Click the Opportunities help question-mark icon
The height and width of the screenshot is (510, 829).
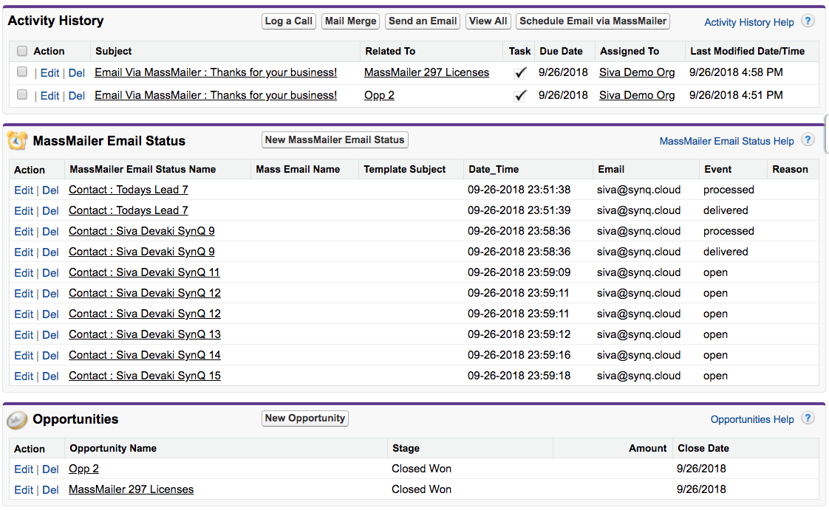pyautogui.click(x=808, y=418)
